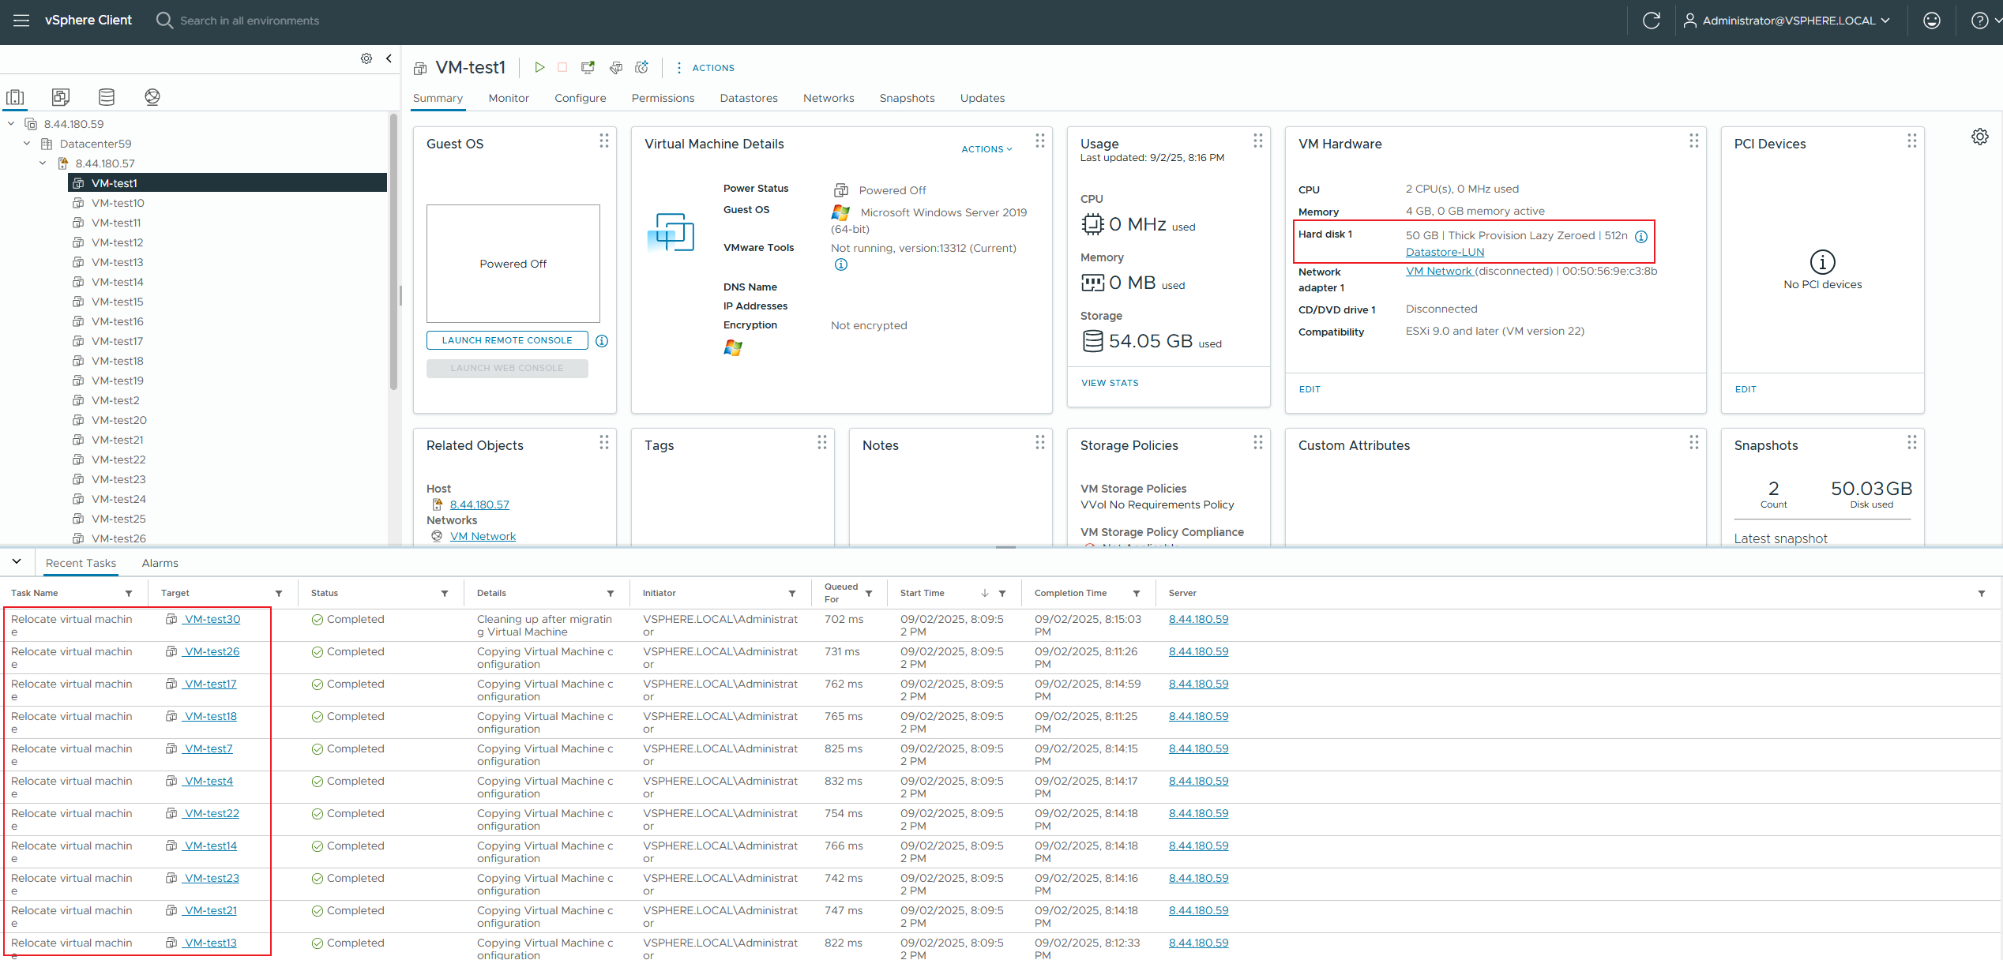Click the inventory tree vertical scrollbar
This screenshot has height=960, width=2003.
[x=393, y=253]
